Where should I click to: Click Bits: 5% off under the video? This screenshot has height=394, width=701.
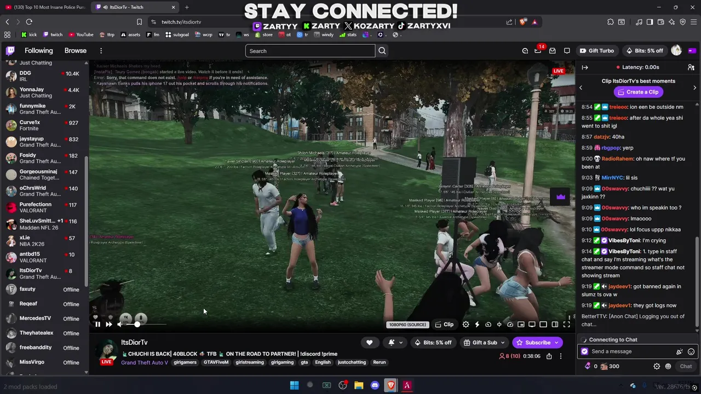pos(433,343)
